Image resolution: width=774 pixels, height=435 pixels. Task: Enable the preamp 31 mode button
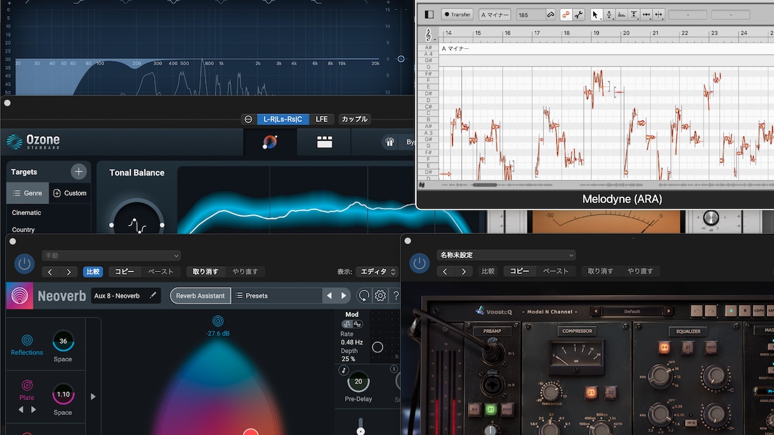tap(490, 410)
